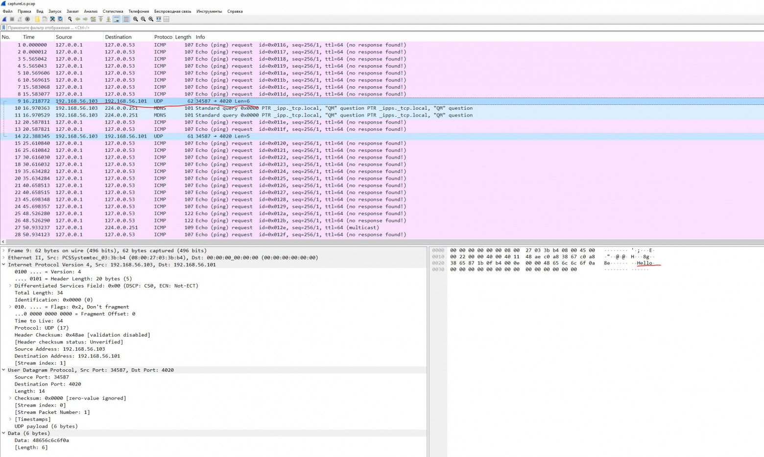Collapse User Datagram Protocol node
Screen dimensions: 764x457
coord(4,370)
